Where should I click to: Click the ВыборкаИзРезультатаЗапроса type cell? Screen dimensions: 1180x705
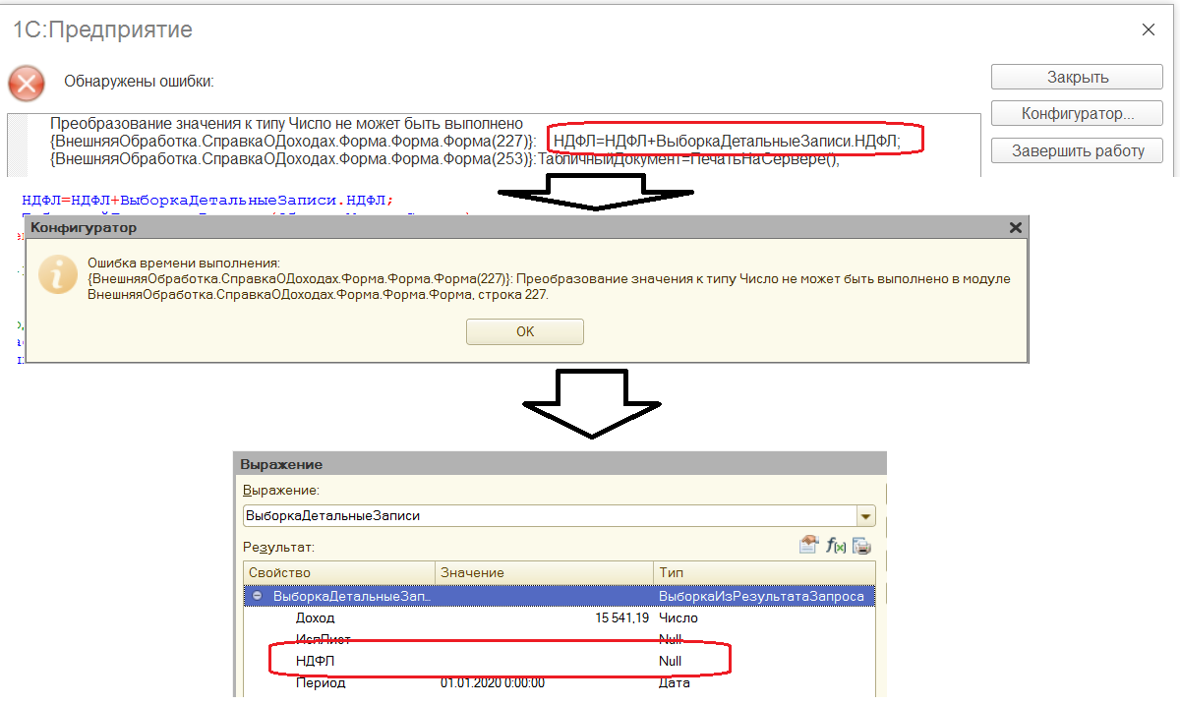761,596
